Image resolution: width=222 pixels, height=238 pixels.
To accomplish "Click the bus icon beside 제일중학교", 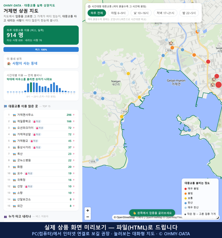I will pyautogui.click(x=14, y=121).
